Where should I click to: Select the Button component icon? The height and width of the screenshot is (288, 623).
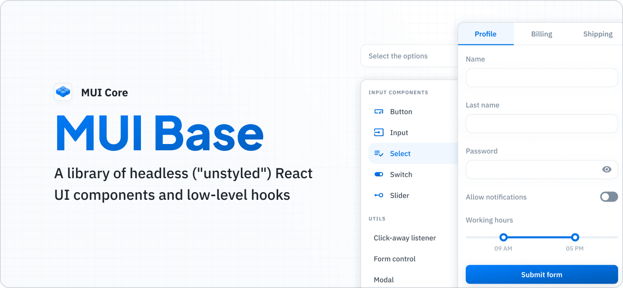(x=378, y=112)
